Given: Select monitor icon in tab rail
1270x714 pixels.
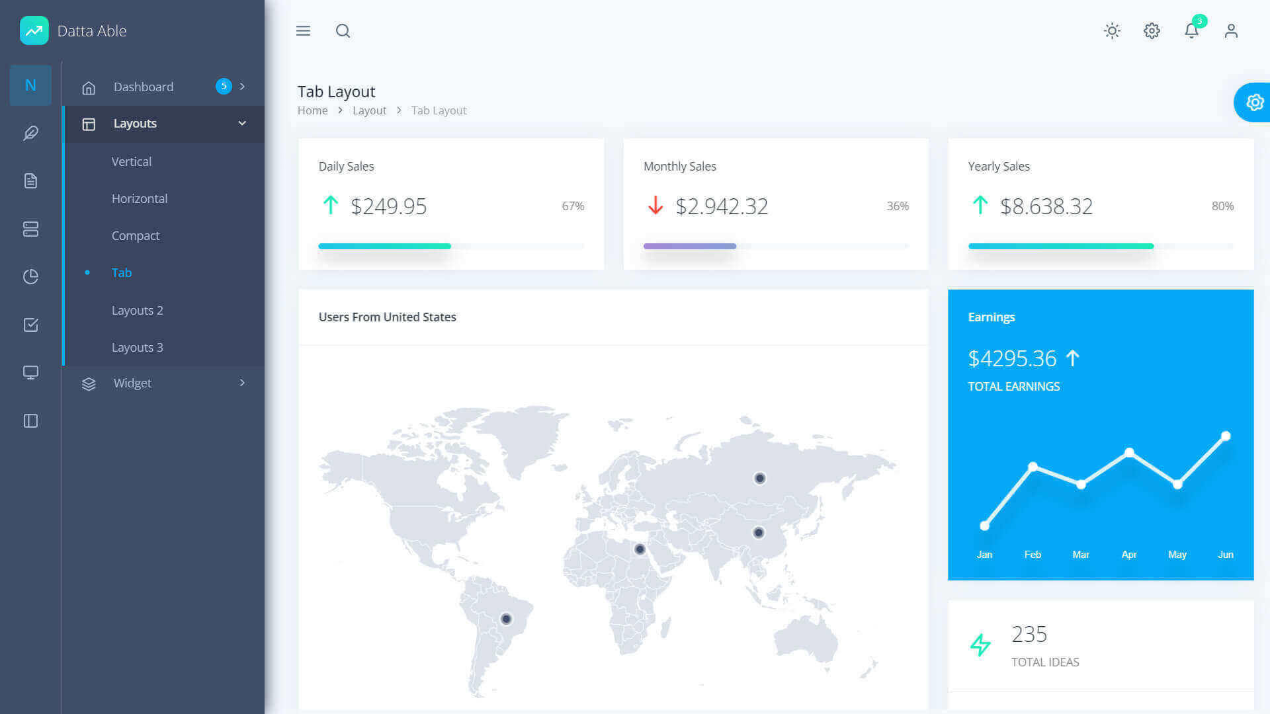Looking at the screenshot, I should click(x=30, y=372).
